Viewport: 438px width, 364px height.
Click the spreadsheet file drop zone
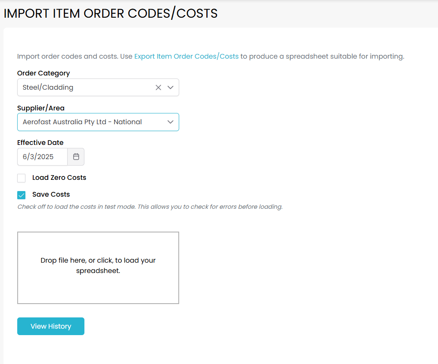[x=98, y=268]
